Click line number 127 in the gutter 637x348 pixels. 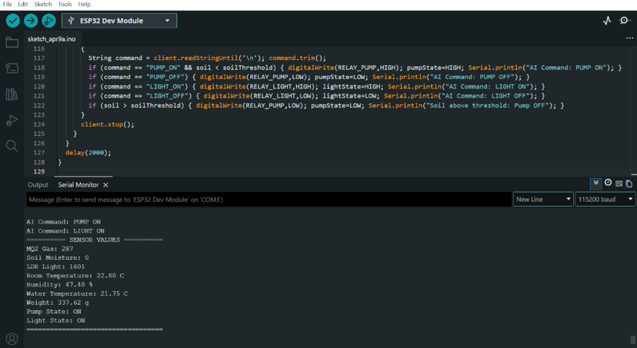[39, 153]
